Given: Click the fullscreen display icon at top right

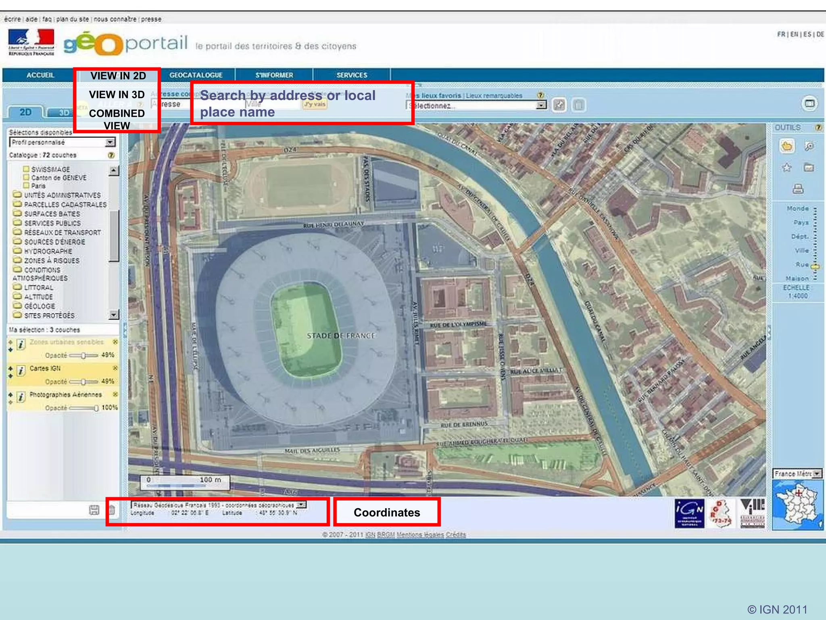Looking at the screenshot, I should coord(809,104).
